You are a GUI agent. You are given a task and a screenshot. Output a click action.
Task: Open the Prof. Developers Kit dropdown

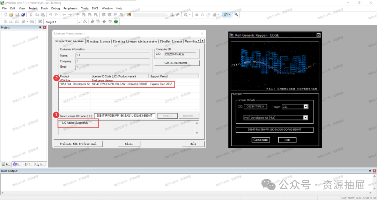coord(305,118)
